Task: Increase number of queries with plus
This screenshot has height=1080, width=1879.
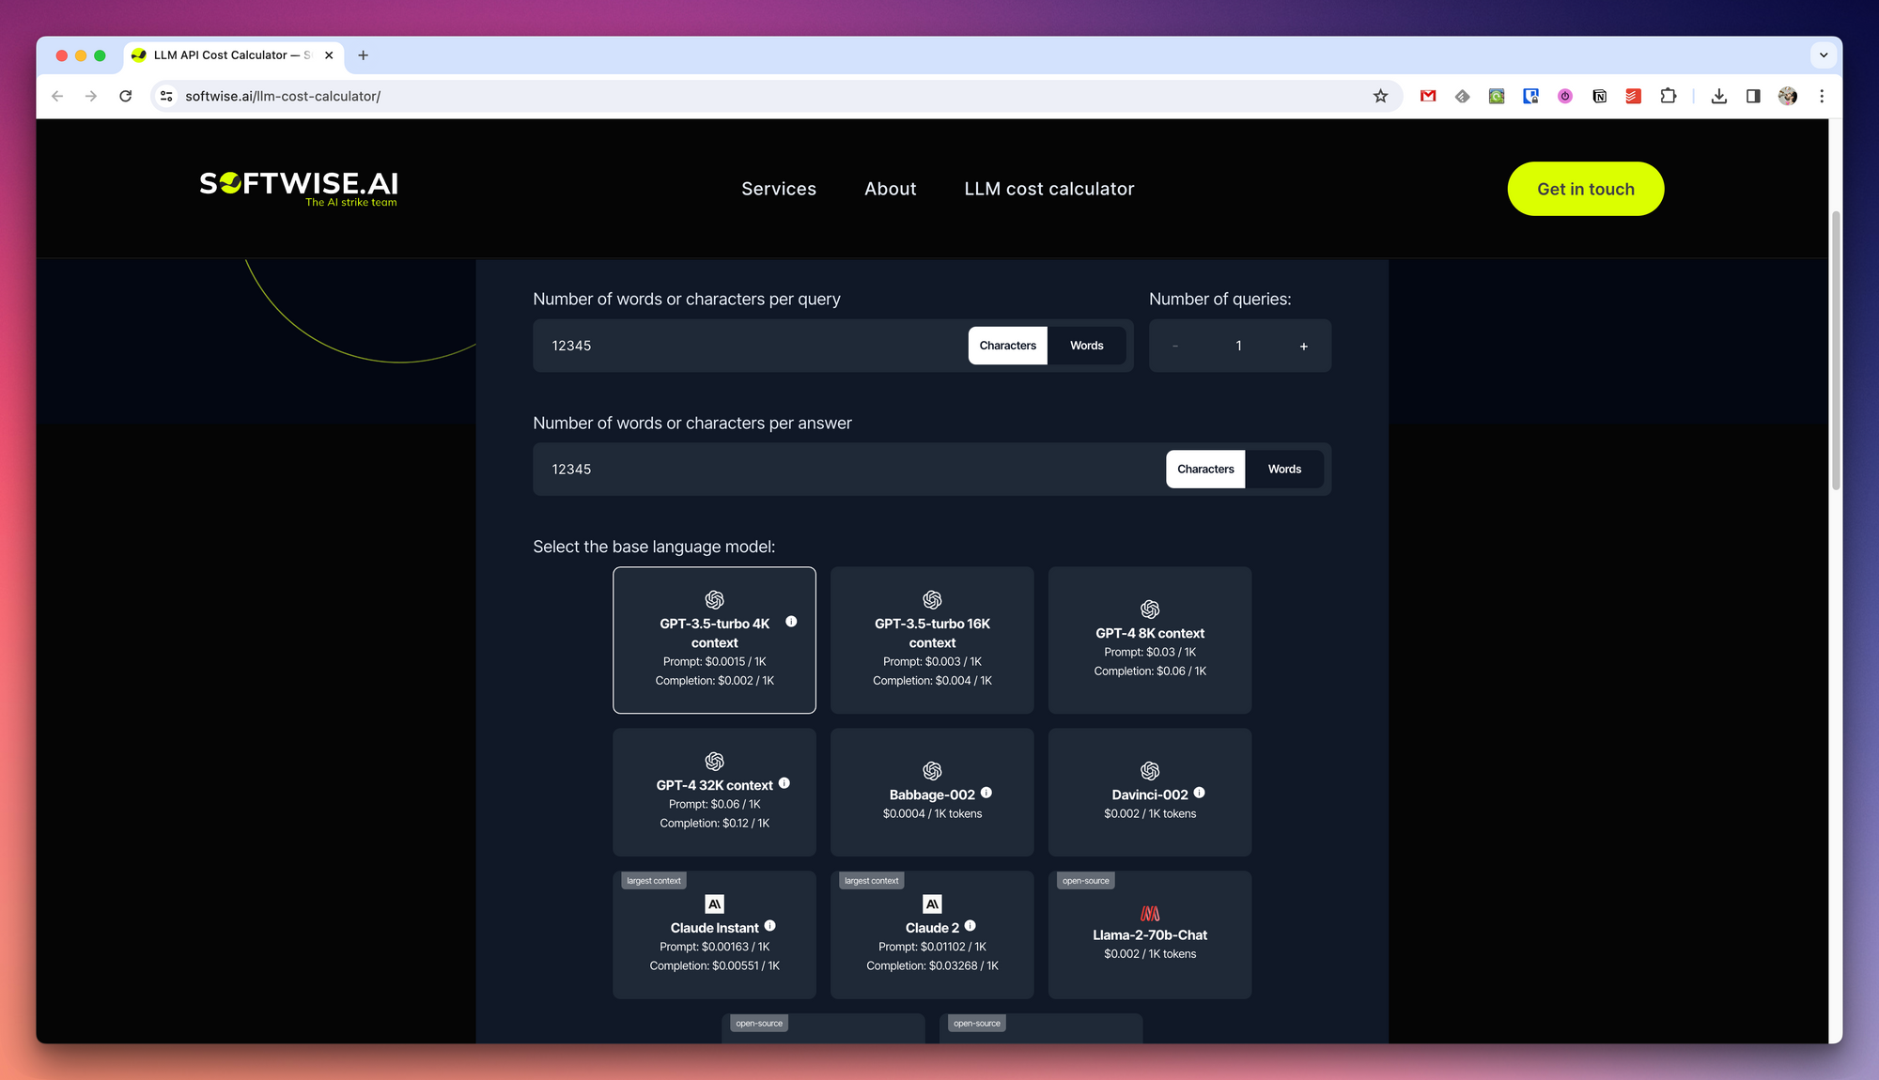Action: point(1303,347)
